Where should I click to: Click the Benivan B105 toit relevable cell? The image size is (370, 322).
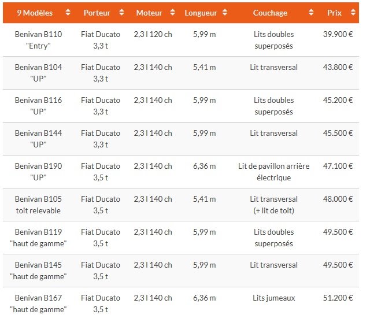coord(38,205)
